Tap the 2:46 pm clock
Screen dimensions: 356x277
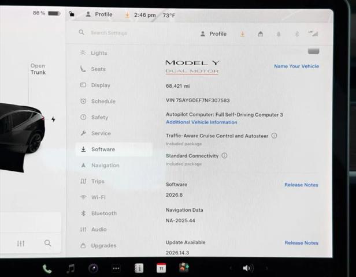[x=145, y=15]
